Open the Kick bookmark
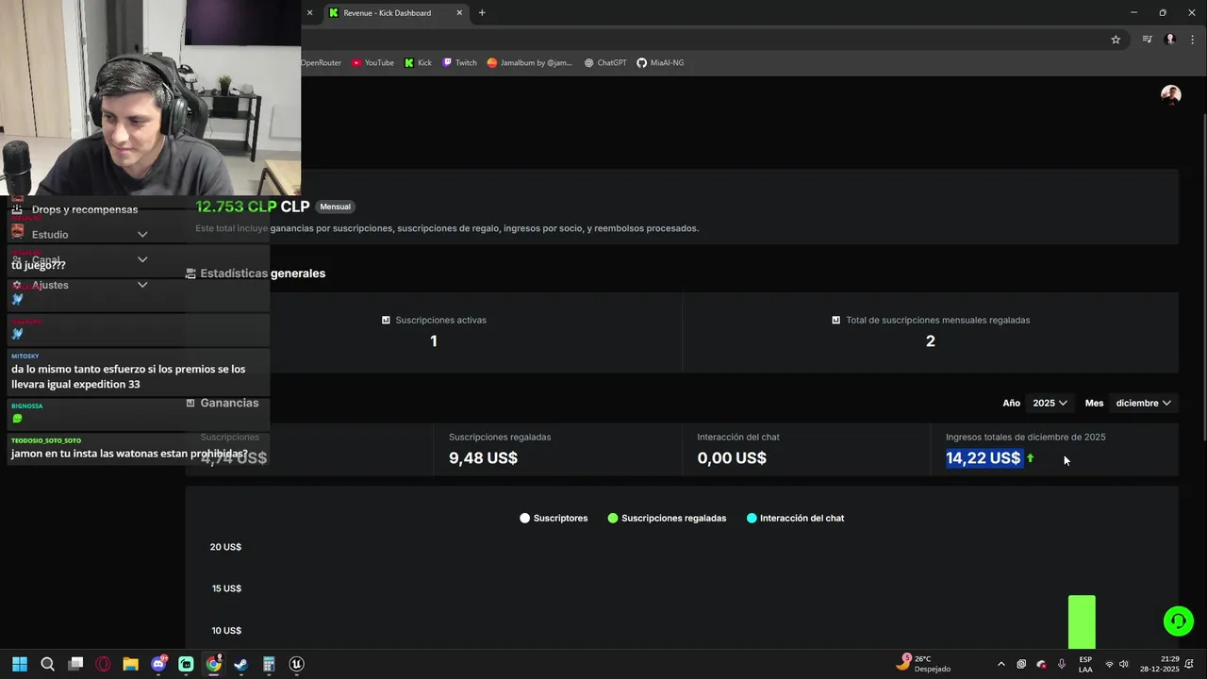1207x679 pixels. (418, 63)
